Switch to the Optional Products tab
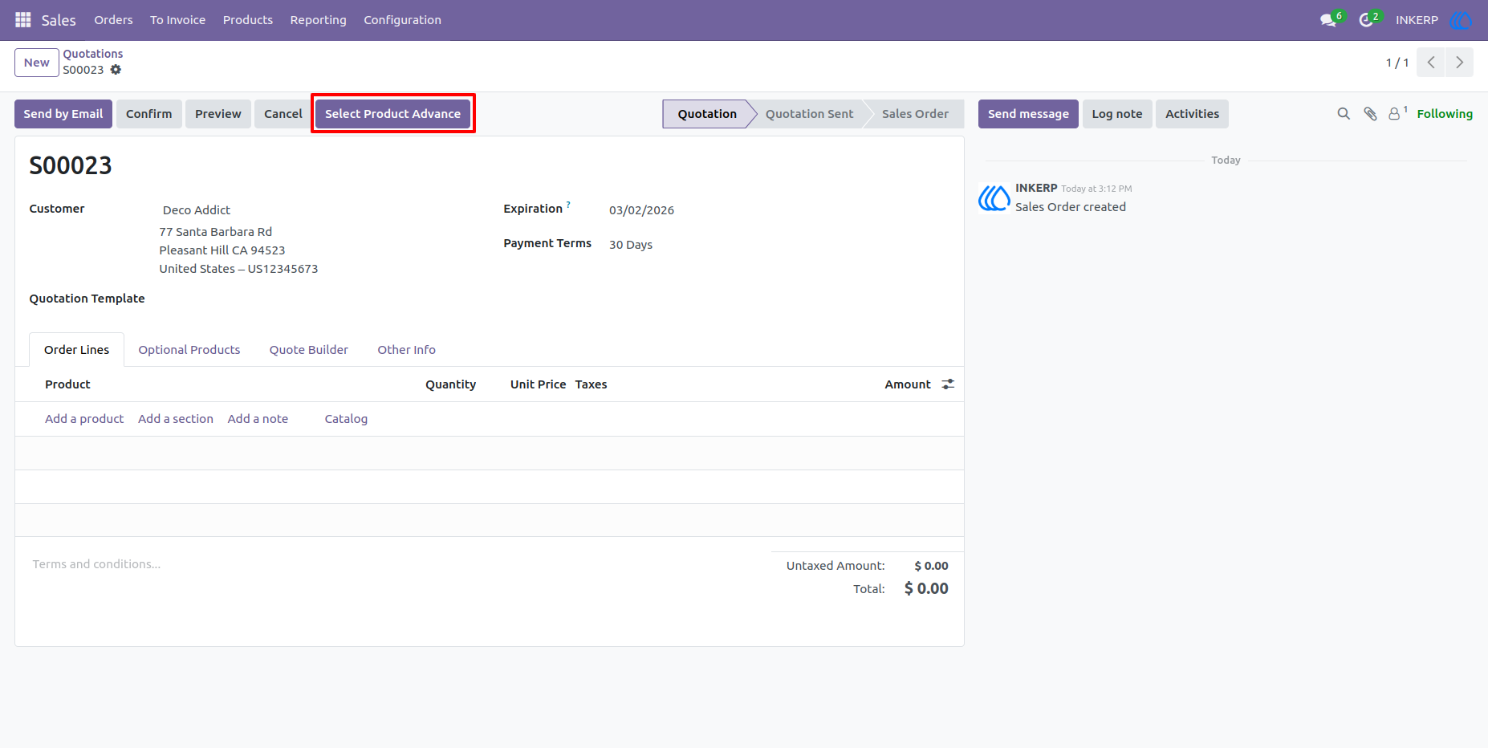 tap(189, 350)
